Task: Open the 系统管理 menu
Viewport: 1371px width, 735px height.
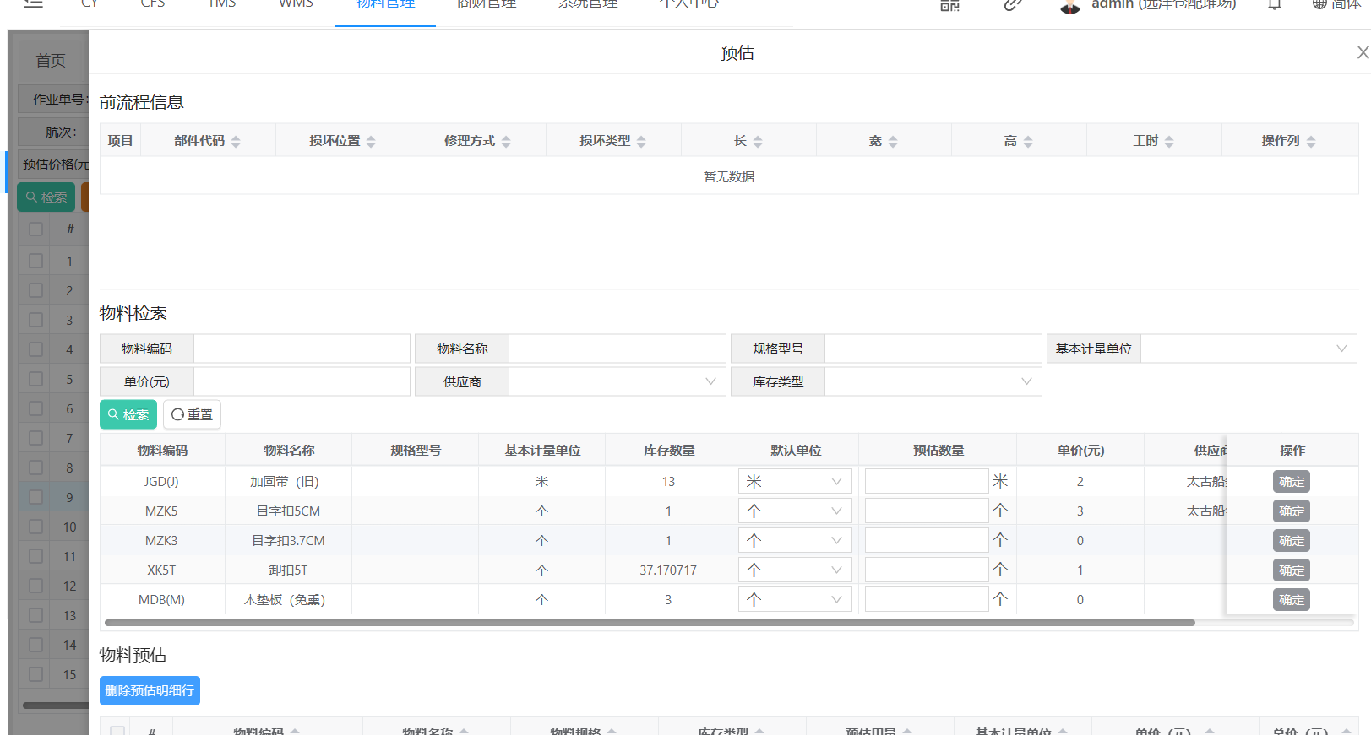Action: pyautogui.click(x=588, y=5)
